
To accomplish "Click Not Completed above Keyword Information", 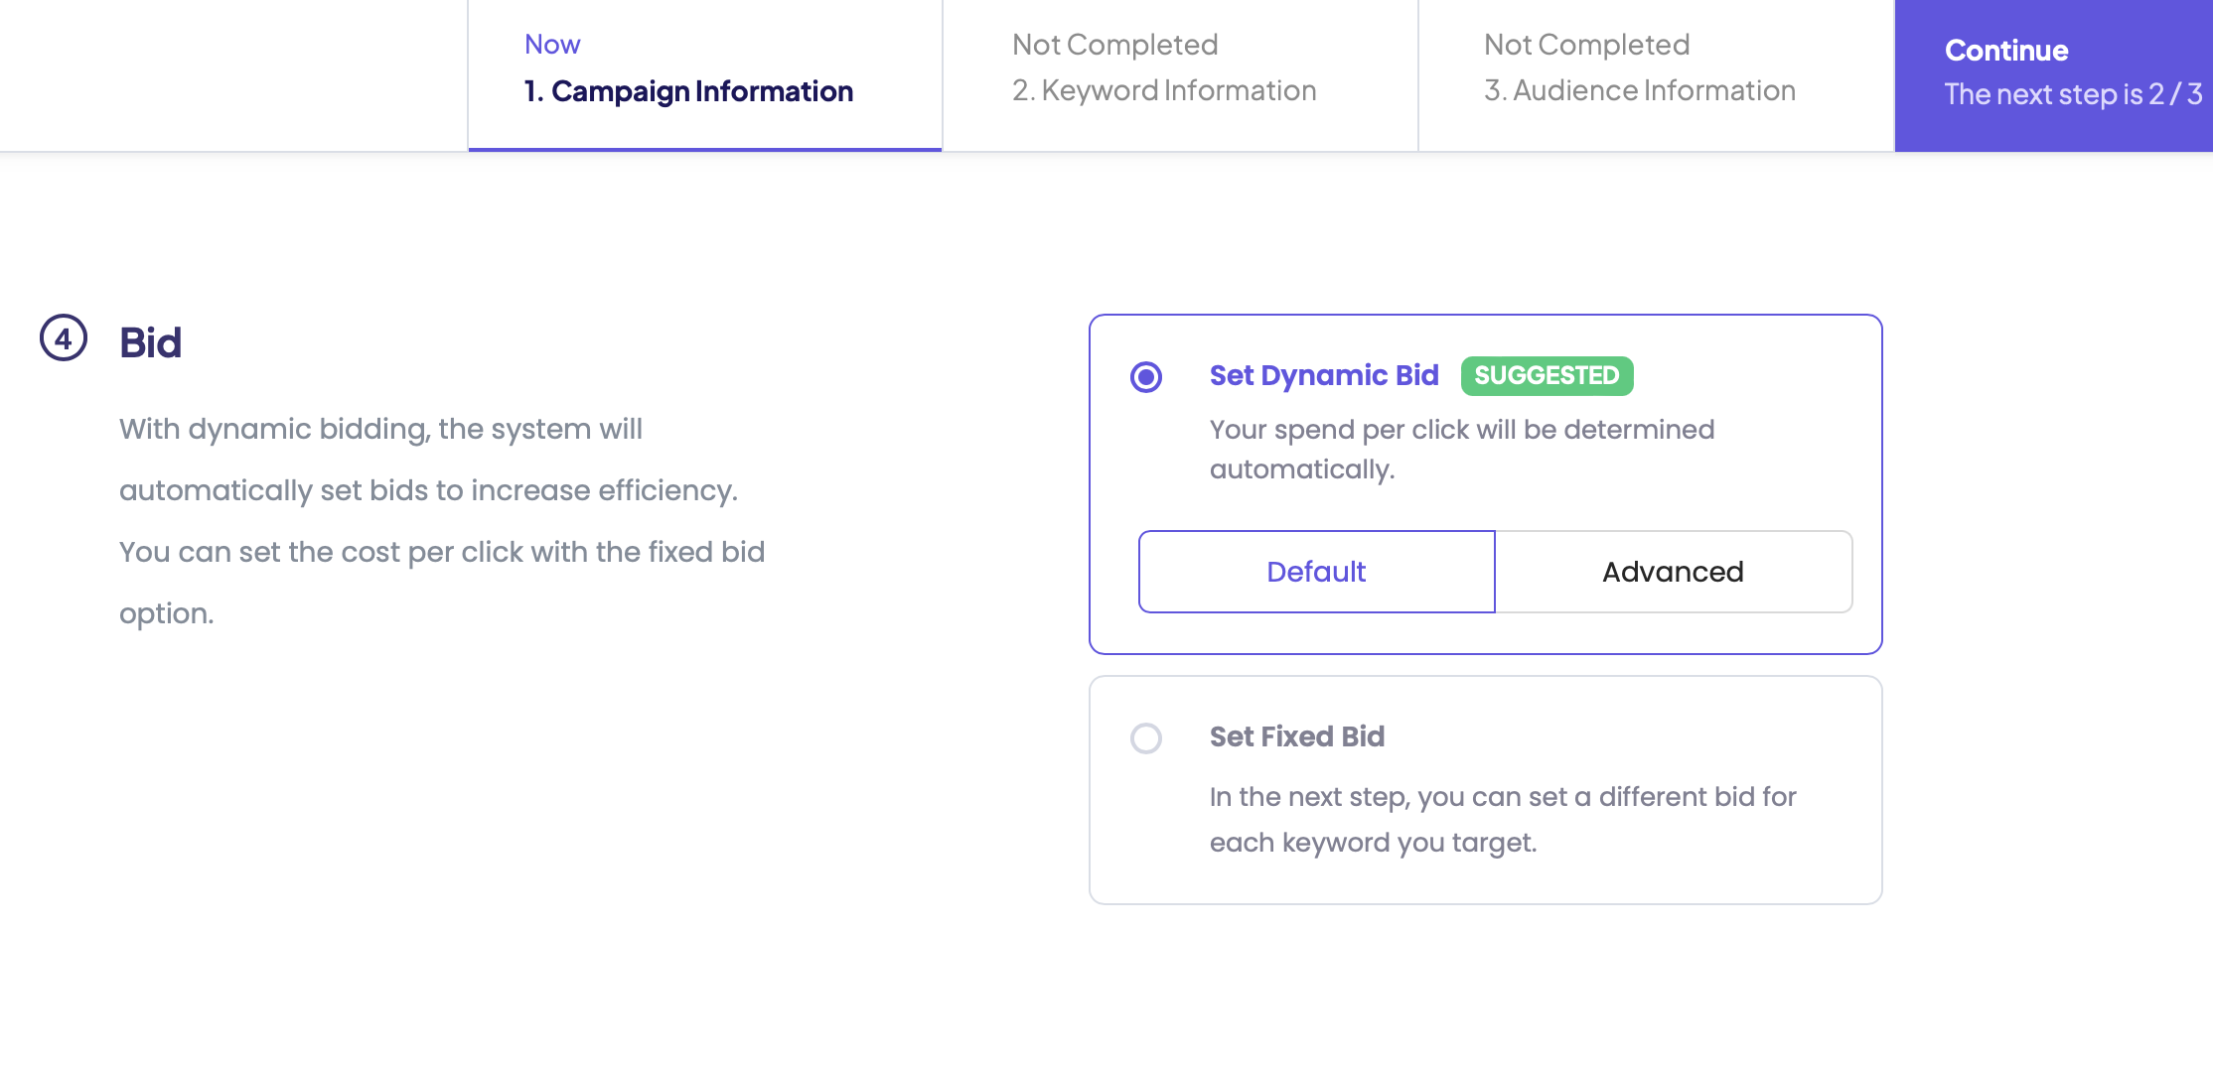I will (x=1114, y=44).
